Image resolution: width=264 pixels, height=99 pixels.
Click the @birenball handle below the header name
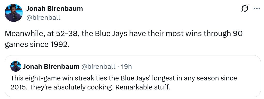(43, 17)
